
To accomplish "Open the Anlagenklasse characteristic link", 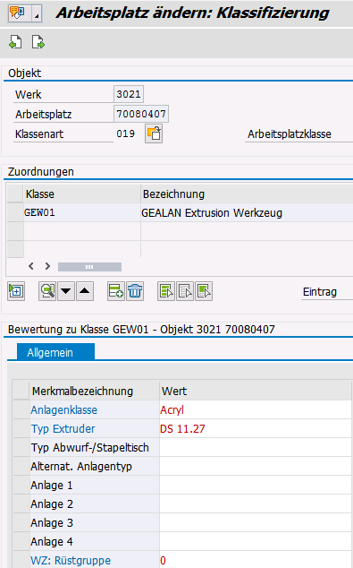I will 64,410.
